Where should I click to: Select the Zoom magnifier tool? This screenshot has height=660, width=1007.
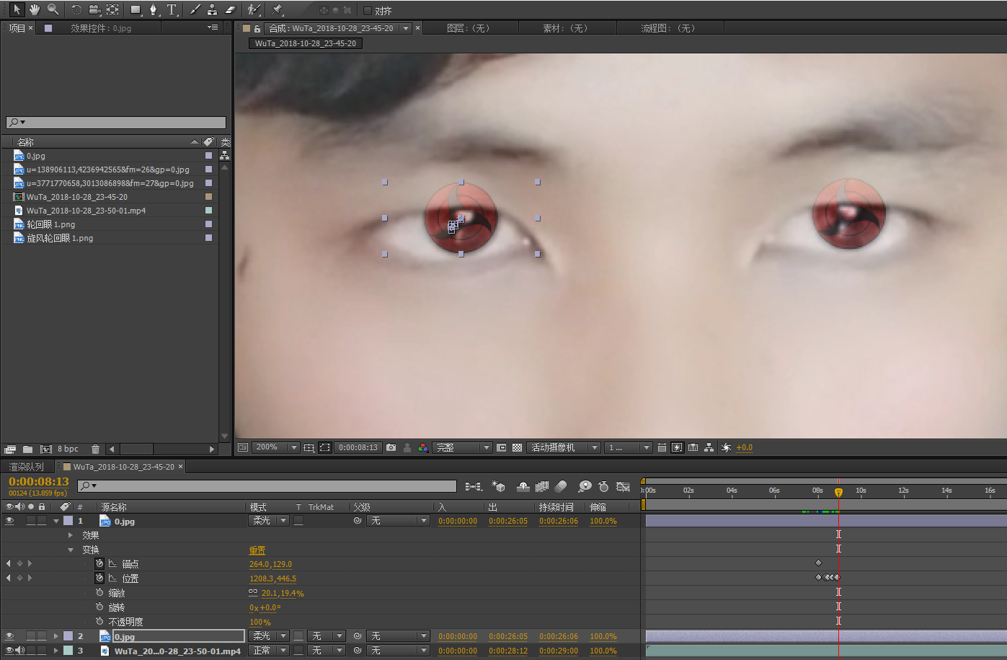click(x=53, y=9)
